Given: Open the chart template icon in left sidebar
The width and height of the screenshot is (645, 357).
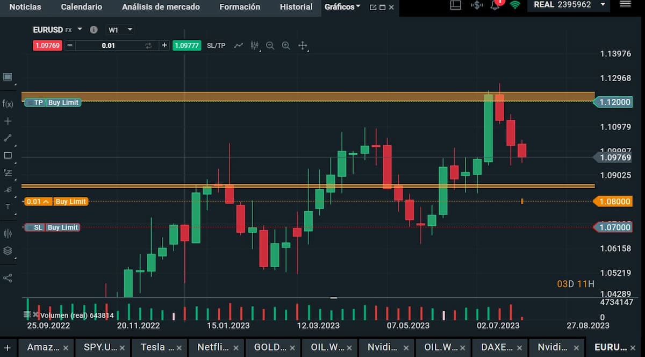Looking at the screenshot, I should point(8,77).
